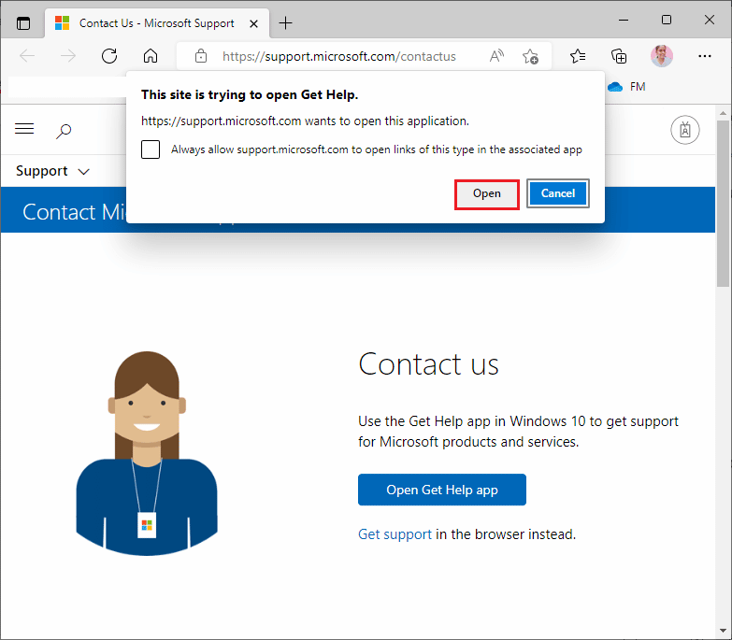Image resolution: width=732 pixels, height=640 pixels.
Task: Click the page vertical scrollbar thumb
Action: (x=724, y=205)
